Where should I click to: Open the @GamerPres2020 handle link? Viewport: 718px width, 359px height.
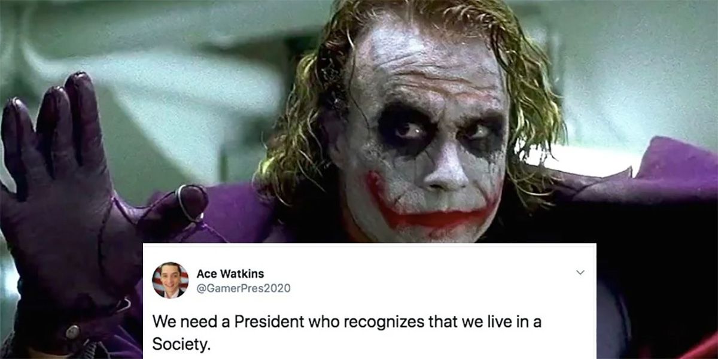click(x=243, y=288)
